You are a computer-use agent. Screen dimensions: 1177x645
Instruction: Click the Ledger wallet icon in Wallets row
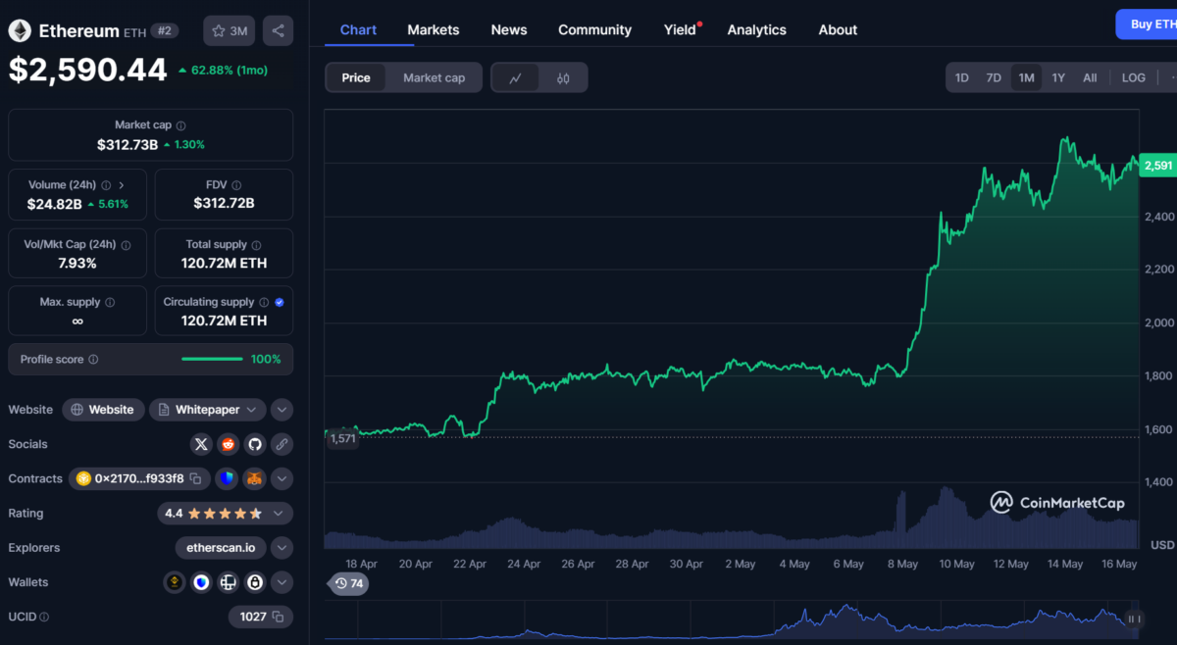tap(229, 582)
